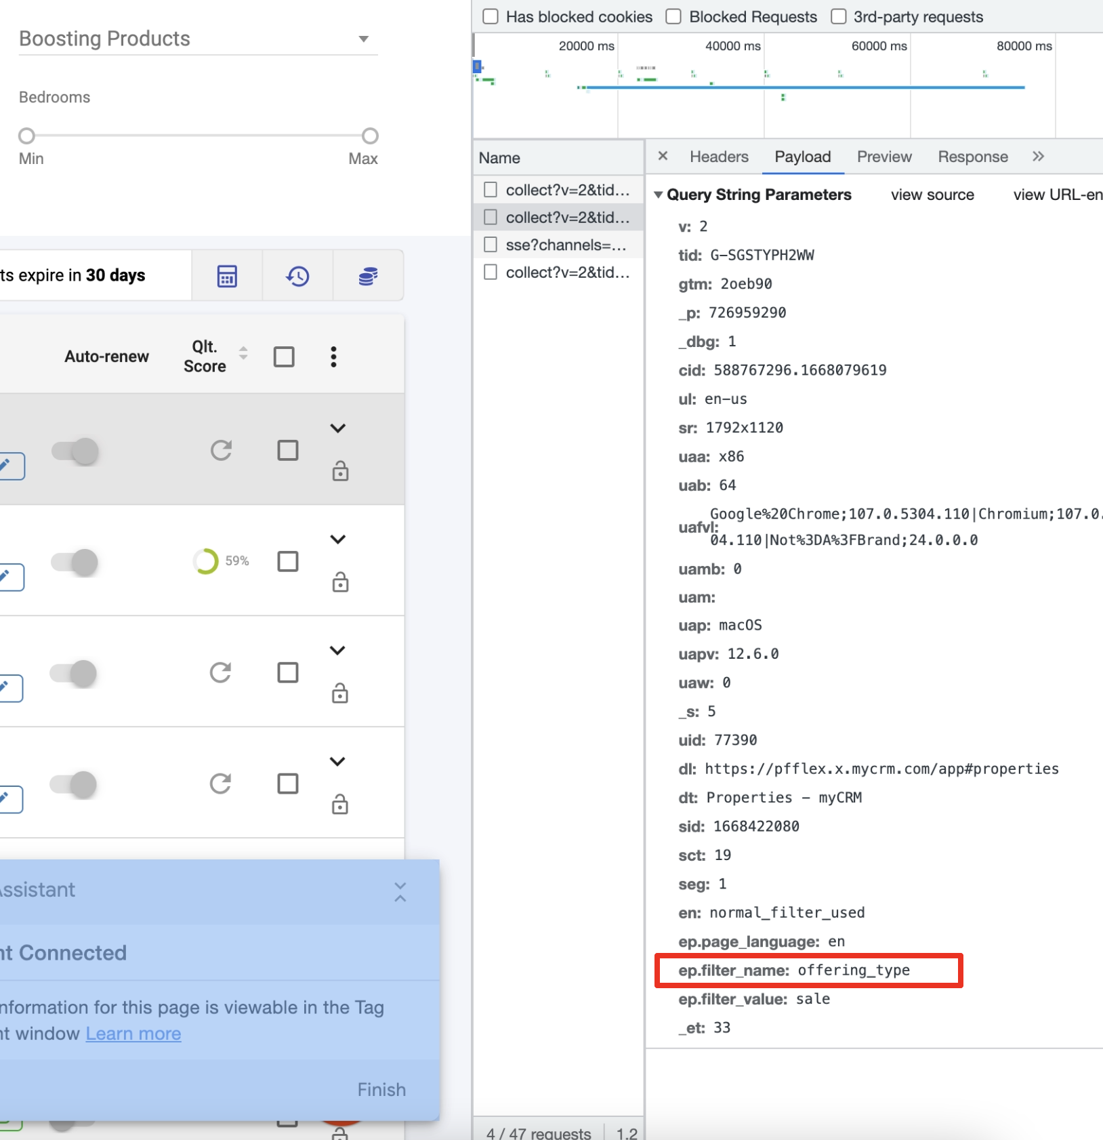
Task: Click ep.filter_name offering_type parameter
Action: coord(794,970)
